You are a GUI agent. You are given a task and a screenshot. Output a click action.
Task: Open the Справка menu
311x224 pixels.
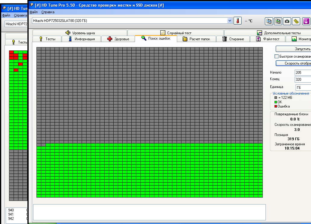(48, 12)
